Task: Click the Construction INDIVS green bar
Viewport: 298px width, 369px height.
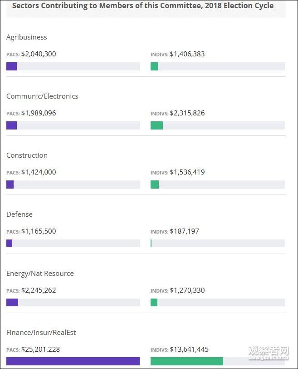Action: tap(155, 184)
